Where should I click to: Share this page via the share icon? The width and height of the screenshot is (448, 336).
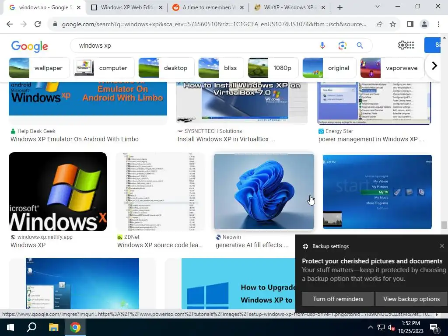tap(379, 24)
